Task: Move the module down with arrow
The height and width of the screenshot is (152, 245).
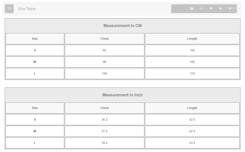Action: [x=220, y=8]
